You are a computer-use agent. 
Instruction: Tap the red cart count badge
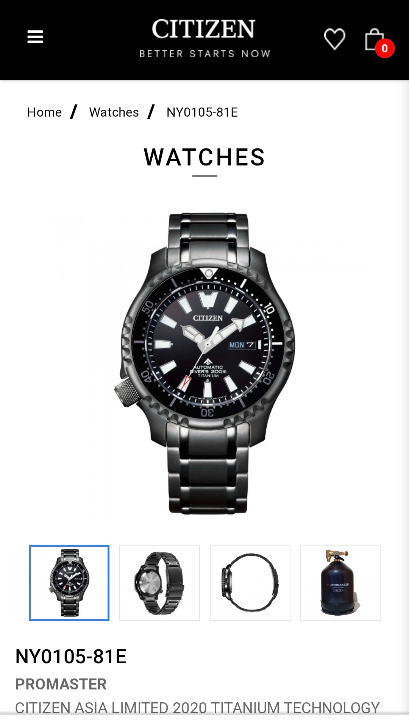[x=385, y=48]
